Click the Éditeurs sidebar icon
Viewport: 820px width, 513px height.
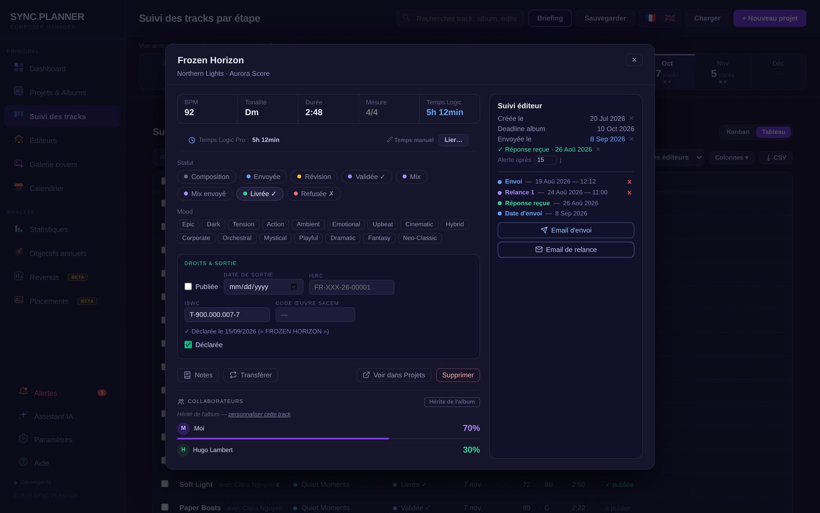[x=18, y=140]
